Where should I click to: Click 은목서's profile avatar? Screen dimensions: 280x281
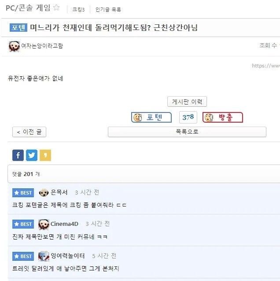coord(44,192)
